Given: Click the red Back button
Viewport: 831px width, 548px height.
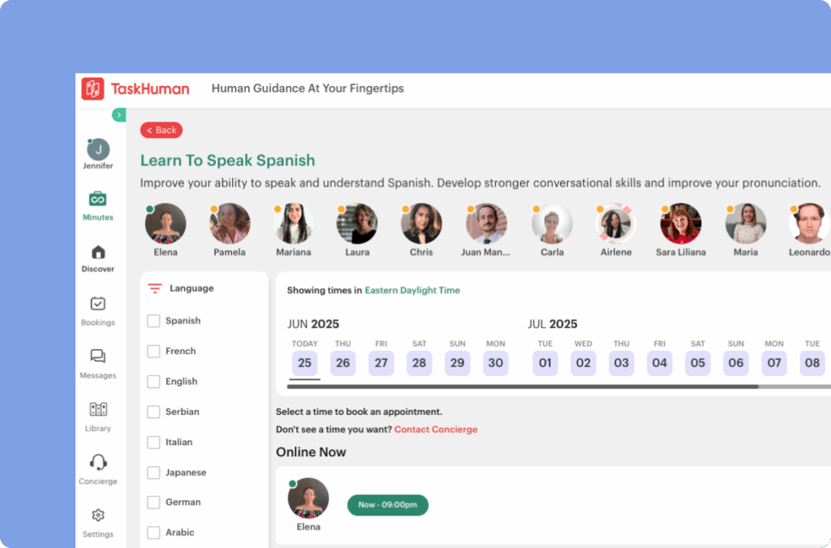Looking at the screenshot, I should [x=161, y=131].
